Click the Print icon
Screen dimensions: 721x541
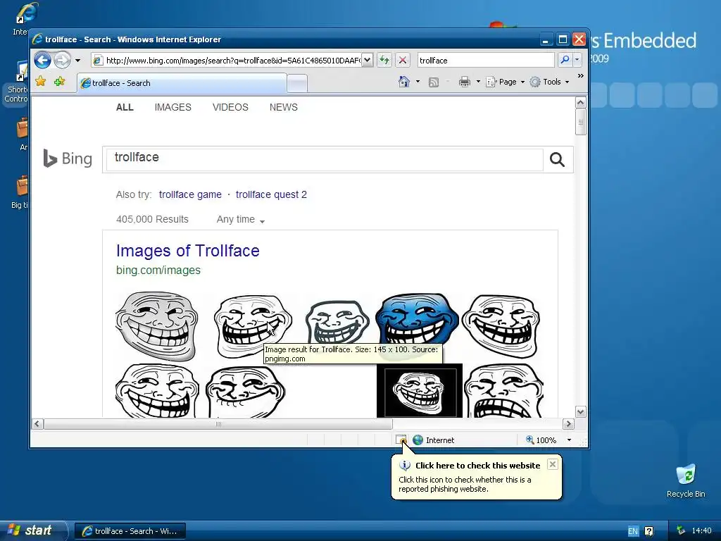click(465, 82)
